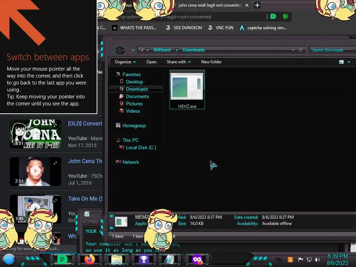Select Desktop in the navigation pane
Viewport: 356px width, 267px height.
pos(135,82)
